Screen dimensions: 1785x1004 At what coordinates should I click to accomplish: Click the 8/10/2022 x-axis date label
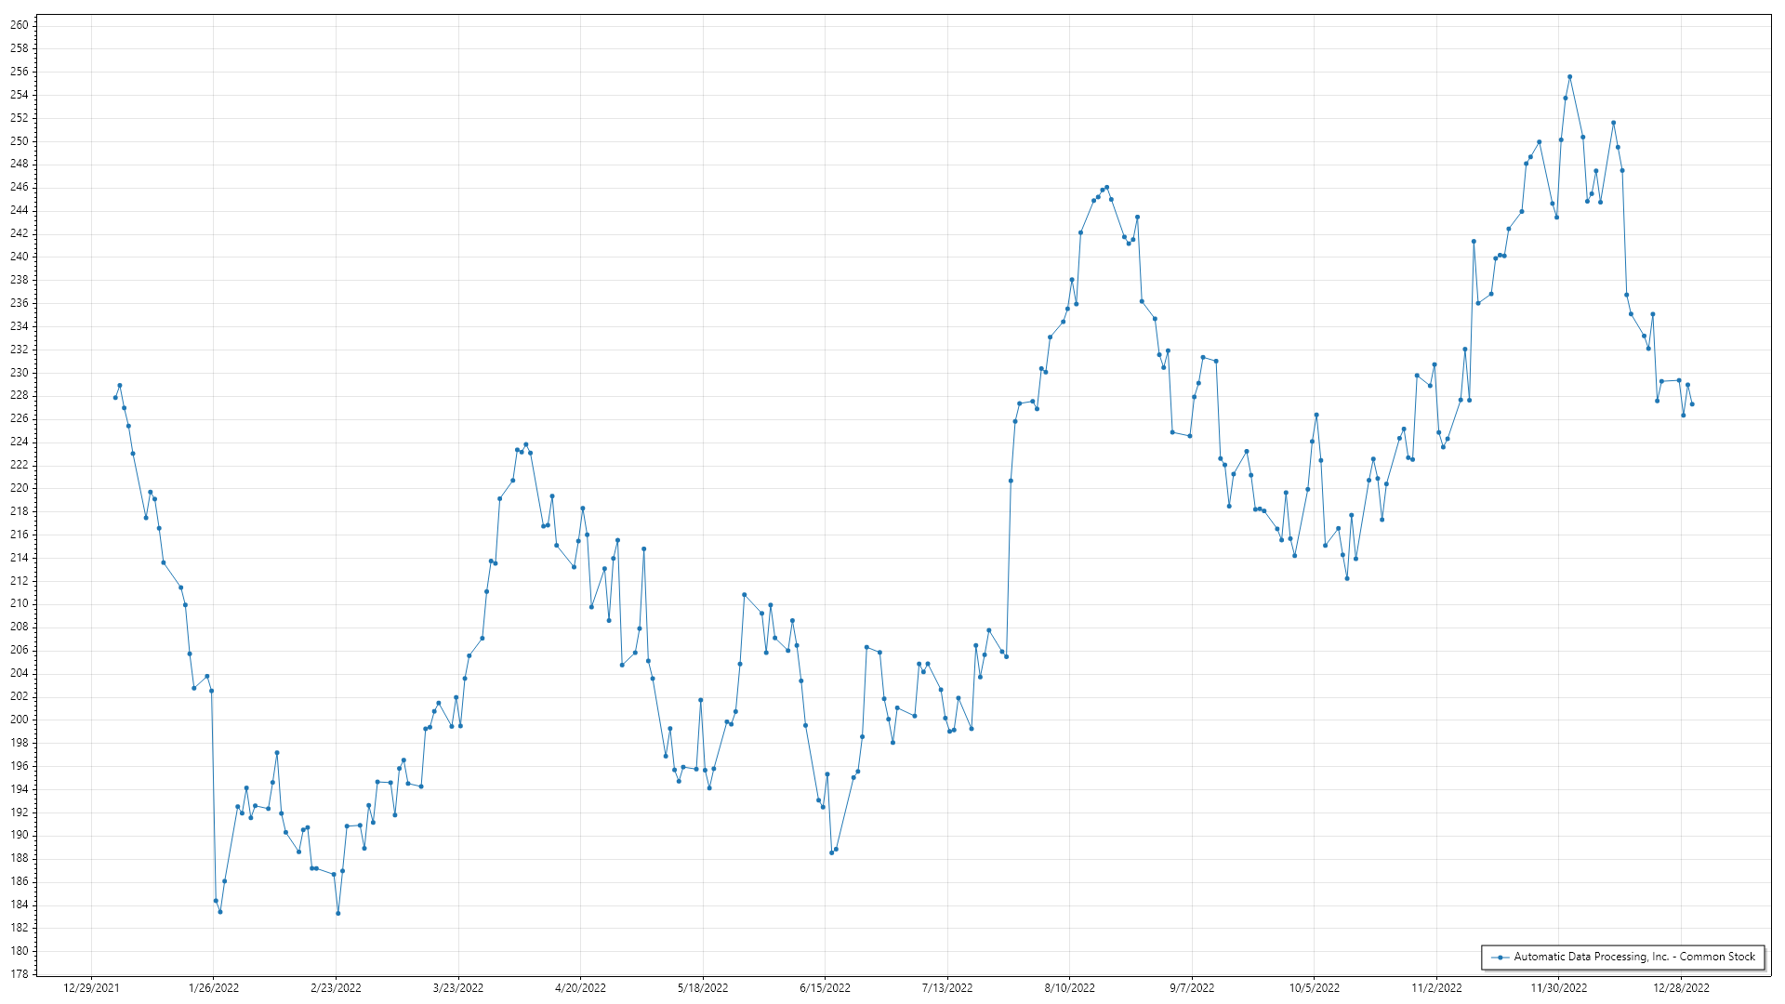pyautogui.click(x=1069, y=987)
